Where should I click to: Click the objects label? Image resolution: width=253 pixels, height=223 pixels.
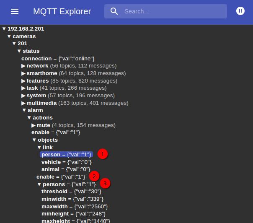48,140
